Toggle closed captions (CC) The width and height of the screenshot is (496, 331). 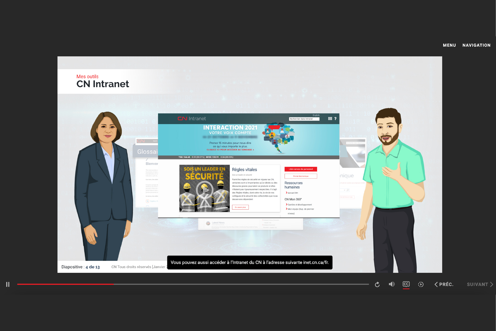point(406,284)
